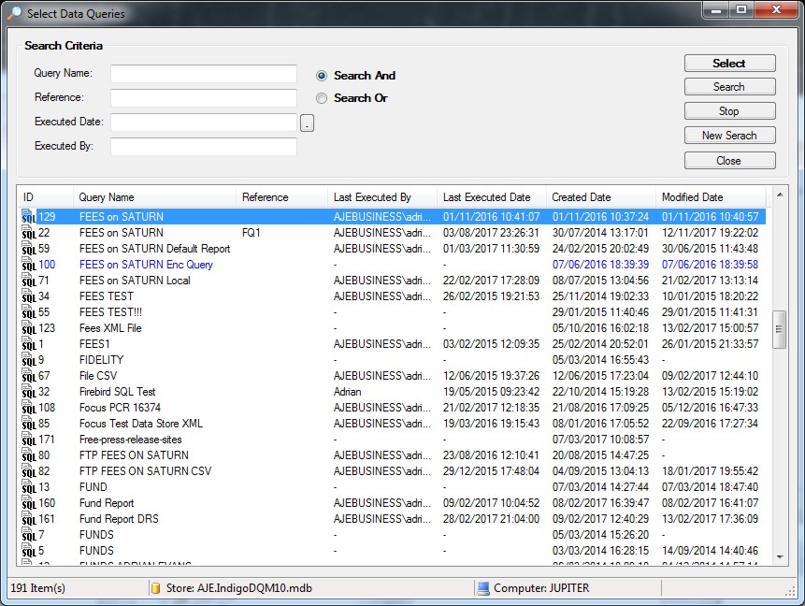Click the SQL icon beside Firebird SQL Test
The image size is (805, 606).
[28, 393]
